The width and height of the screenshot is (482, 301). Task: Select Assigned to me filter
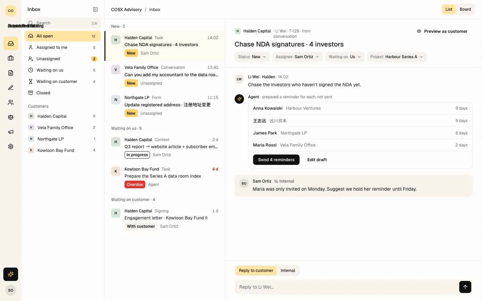[63, 47]
